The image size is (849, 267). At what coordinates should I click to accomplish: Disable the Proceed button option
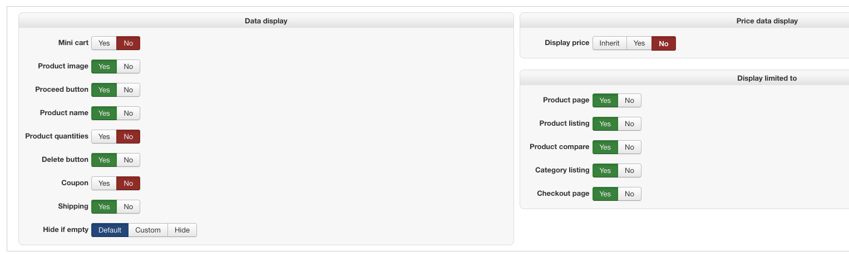click(x=129, y=90)
